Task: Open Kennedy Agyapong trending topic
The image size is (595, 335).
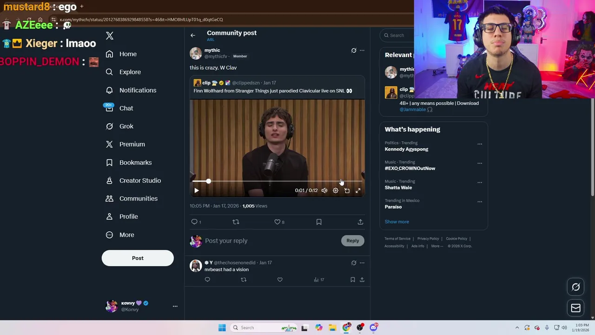Action: point(406,149)
